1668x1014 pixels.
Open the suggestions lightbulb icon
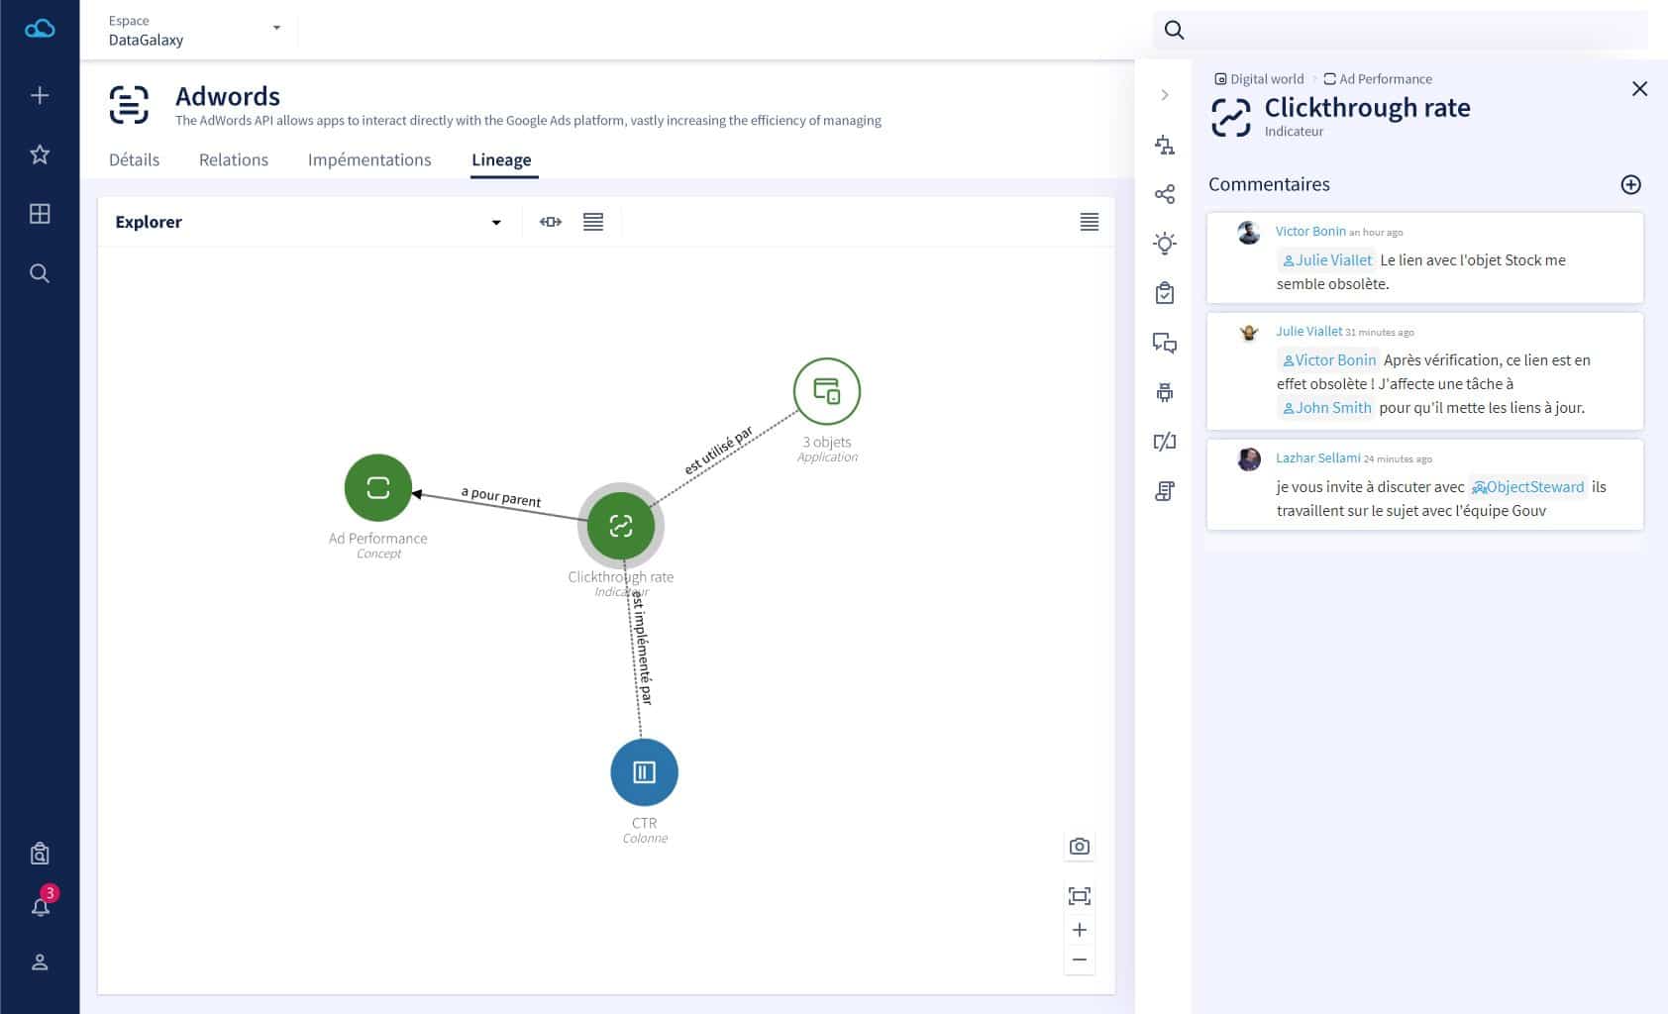1165,243
